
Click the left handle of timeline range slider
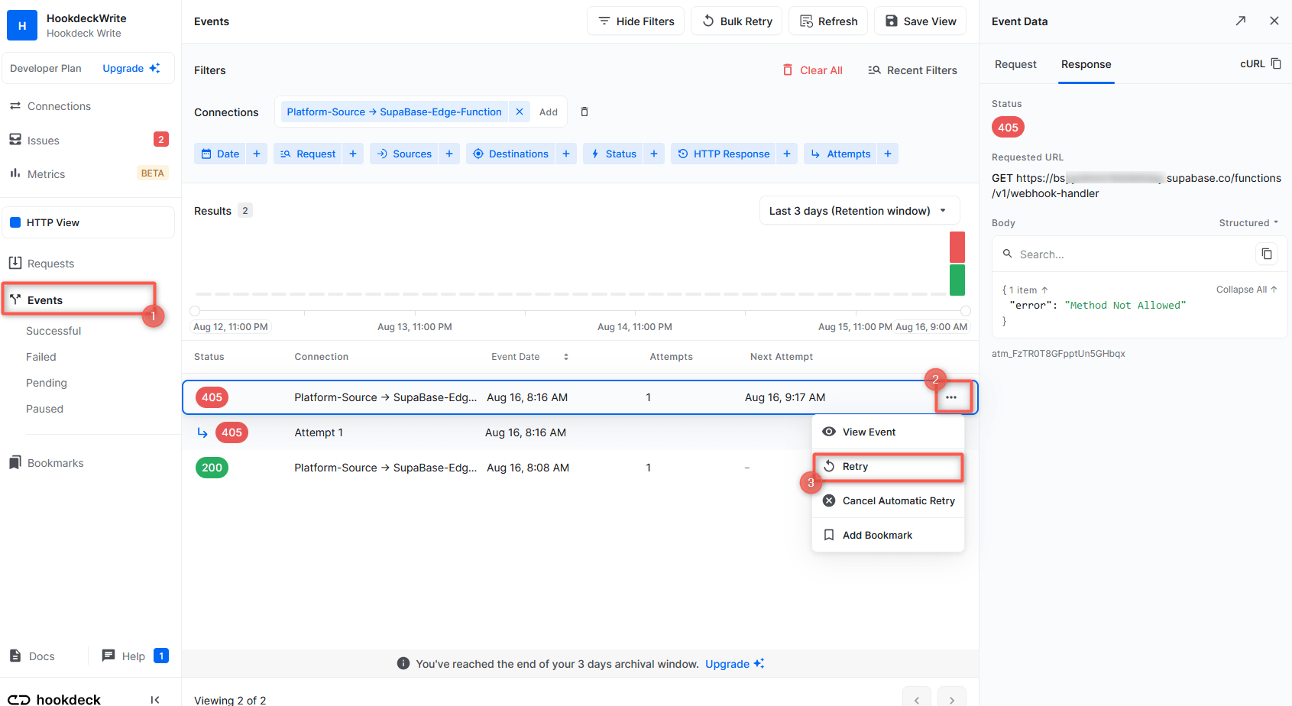coord(195,311)
